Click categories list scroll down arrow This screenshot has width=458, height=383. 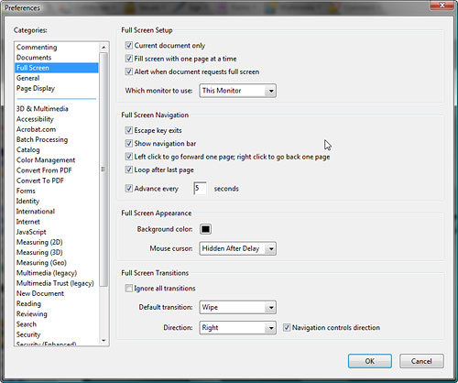click(x=104, y=340)
